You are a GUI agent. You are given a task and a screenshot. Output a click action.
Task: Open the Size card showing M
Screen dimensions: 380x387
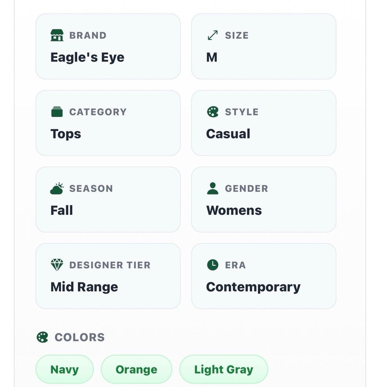[x=264, y=46]
